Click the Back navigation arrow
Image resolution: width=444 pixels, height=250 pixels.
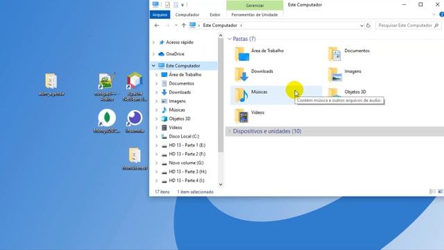click(157, 26)
